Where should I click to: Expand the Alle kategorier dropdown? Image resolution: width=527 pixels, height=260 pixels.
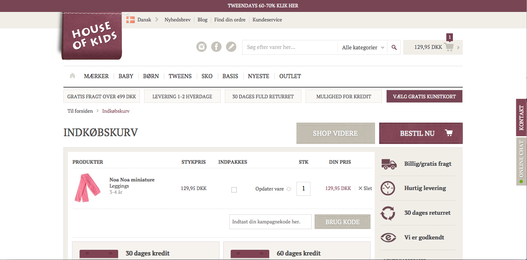click(363, 47)
